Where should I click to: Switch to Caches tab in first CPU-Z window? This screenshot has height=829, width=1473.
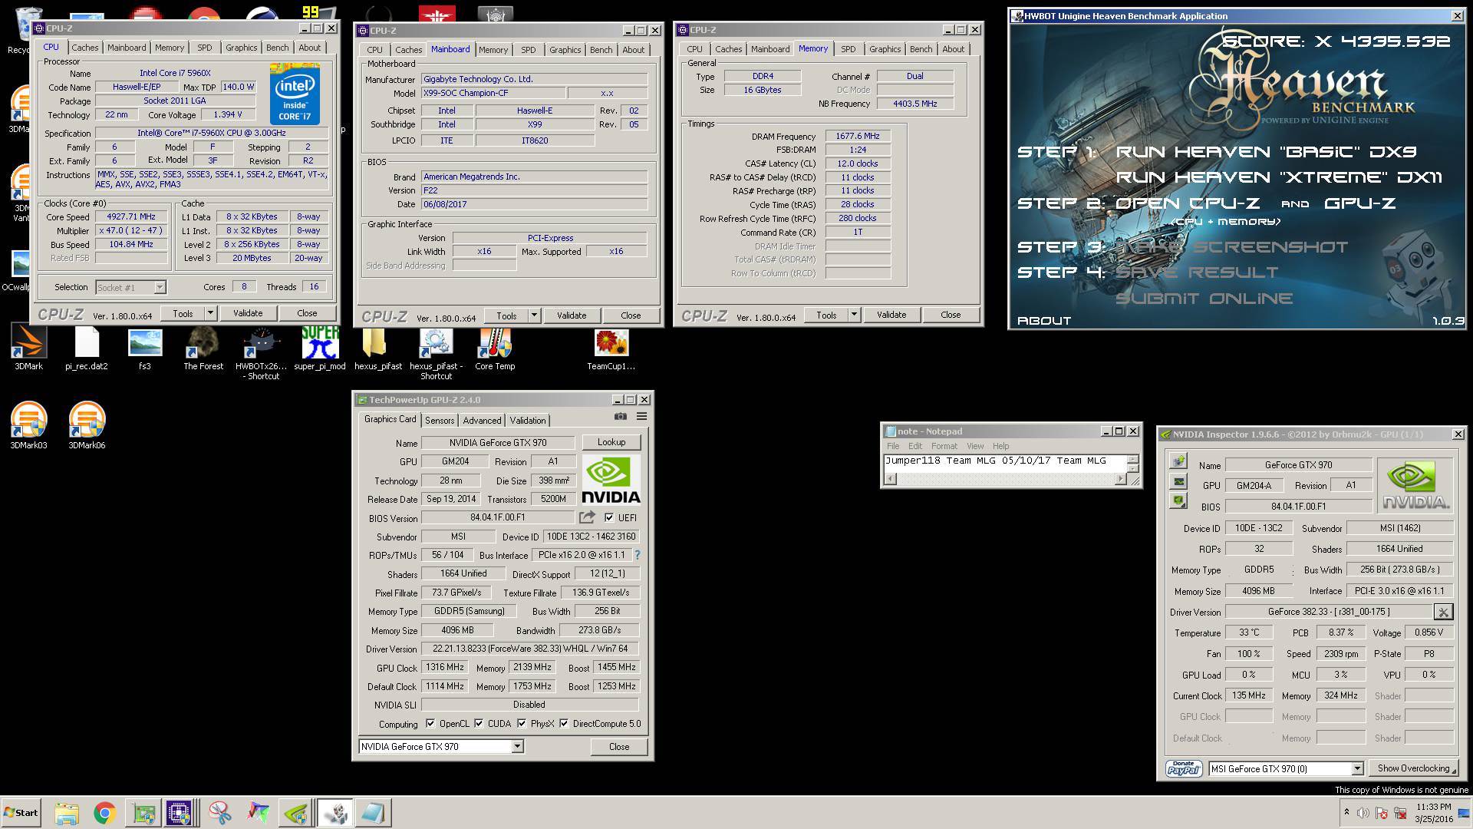pyautogui.click(x=85, y=48)
